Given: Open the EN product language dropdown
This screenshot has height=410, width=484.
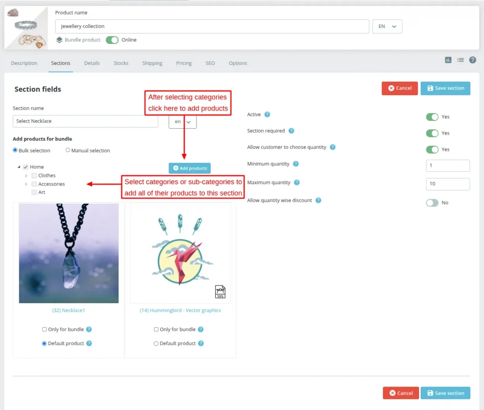Looking at the screenshot, I should [x=387, y=26].
